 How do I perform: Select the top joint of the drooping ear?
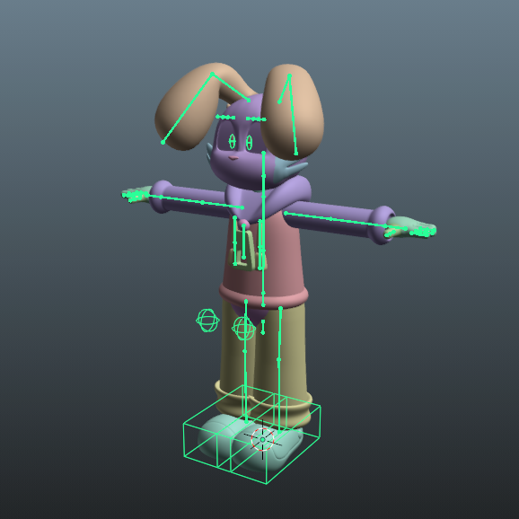[x=289, y=75]
